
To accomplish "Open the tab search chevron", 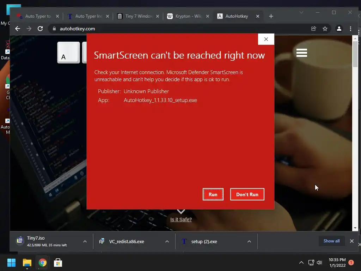I will coord(301,12).
